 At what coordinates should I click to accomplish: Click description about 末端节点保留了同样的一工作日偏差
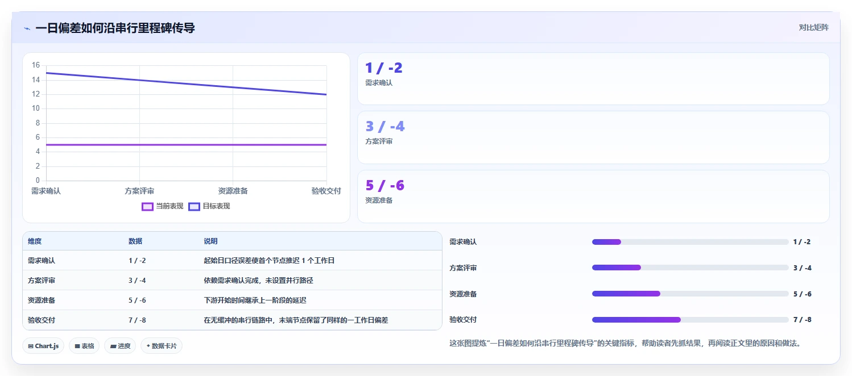296,320
